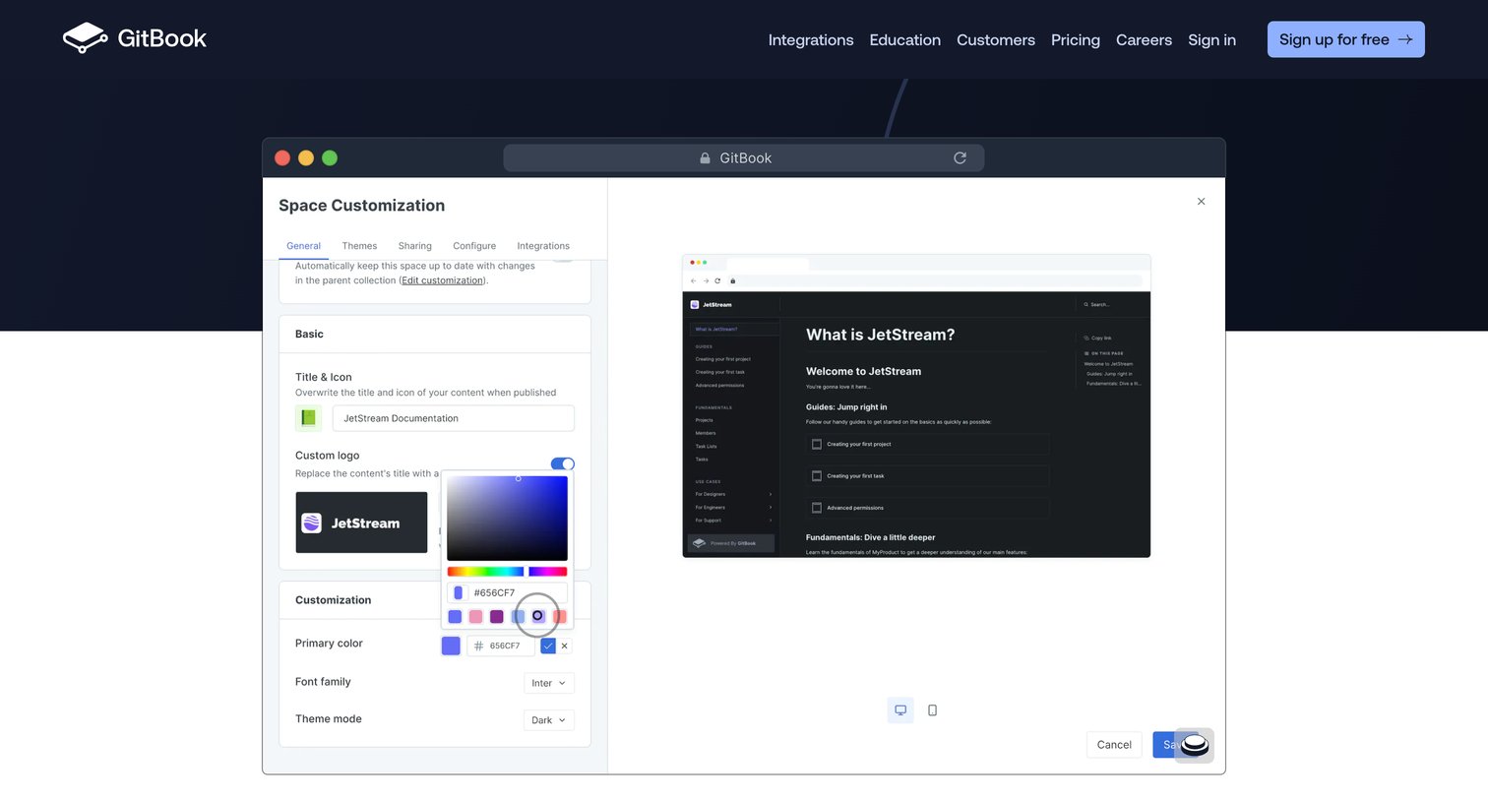This screenshot has width=1488, height=801.
Task: Switch to the Sharing tab
Action: pos(414,246)
